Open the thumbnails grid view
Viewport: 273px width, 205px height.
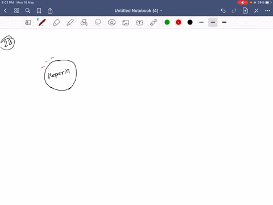pos(16,11)
